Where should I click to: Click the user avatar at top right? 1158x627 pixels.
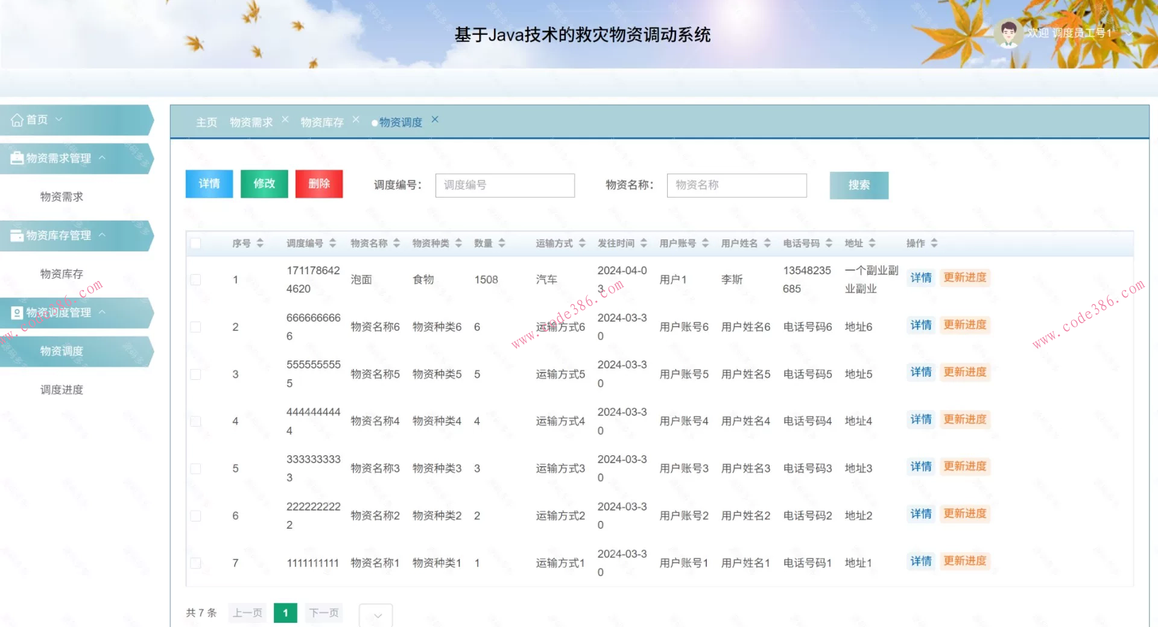pos(1008,33)
